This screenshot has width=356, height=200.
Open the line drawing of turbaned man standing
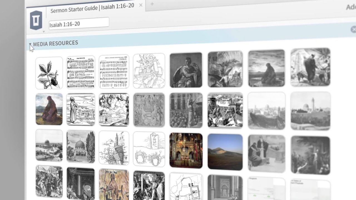click(81, 109)
